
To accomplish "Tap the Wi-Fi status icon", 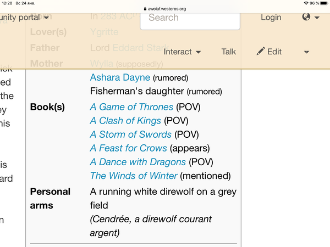I will 306,3.
